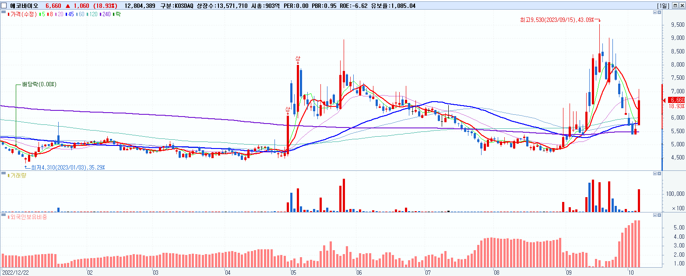Select the 60-day moving average legend
The width and height of the screenshot is (686, 276).
(80, 14)
